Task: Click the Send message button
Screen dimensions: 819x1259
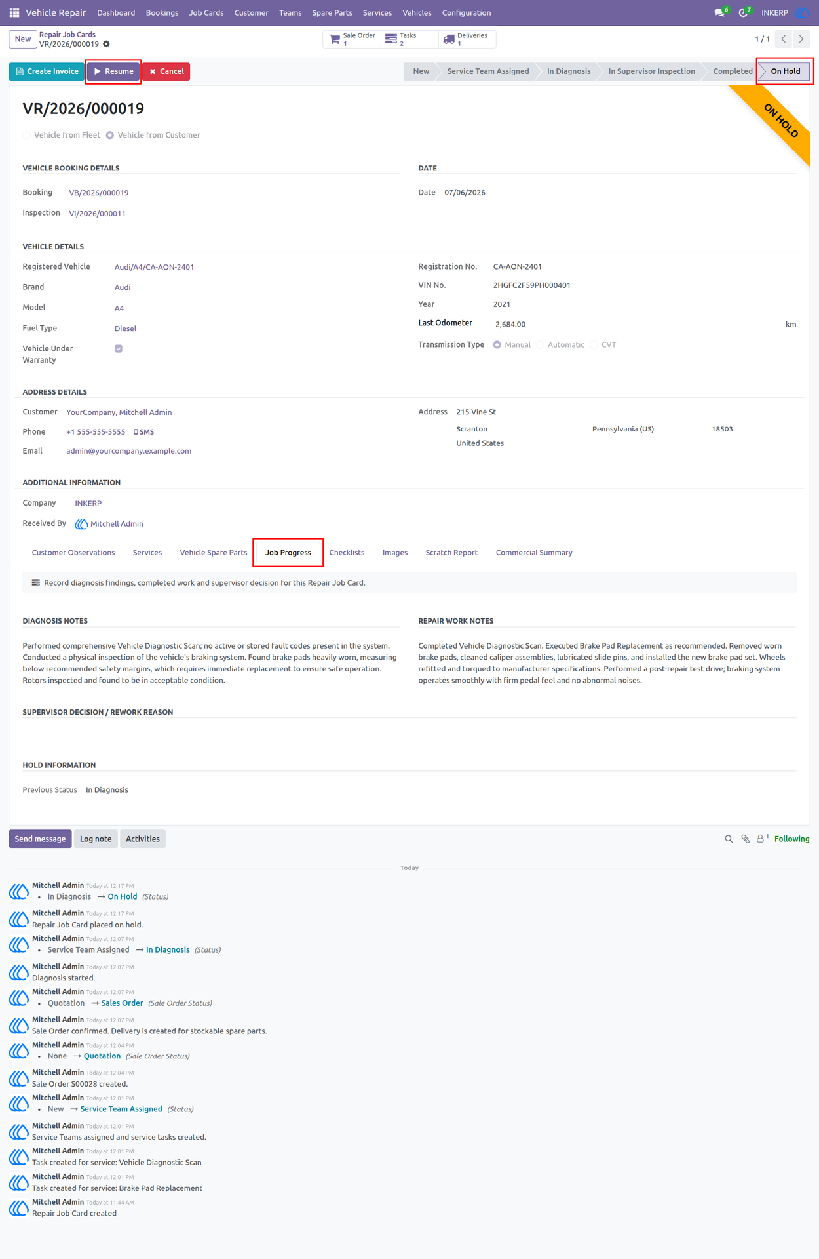Action: click(x=40, y=839)
